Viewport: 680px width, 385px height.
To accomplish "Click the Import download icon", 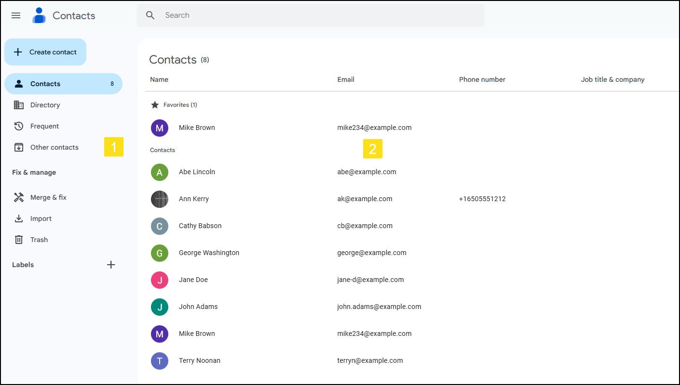I will coord(19,218).
